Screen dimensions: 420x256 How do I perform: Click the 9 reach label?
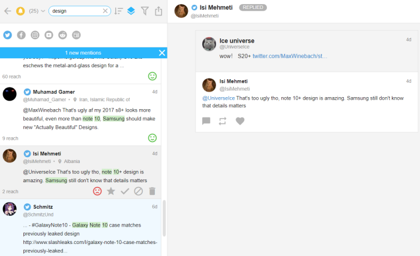[10, 138]
